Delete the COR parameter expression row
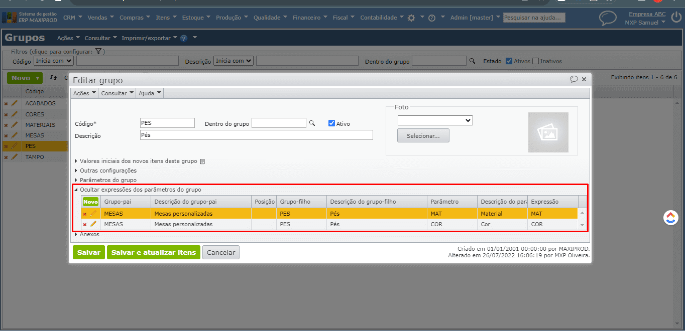The width and height of the screenshot is (685, 331). [84, 225]
